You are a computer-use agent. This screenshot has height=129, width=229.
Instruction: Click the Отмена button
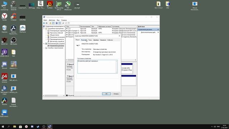116,94
